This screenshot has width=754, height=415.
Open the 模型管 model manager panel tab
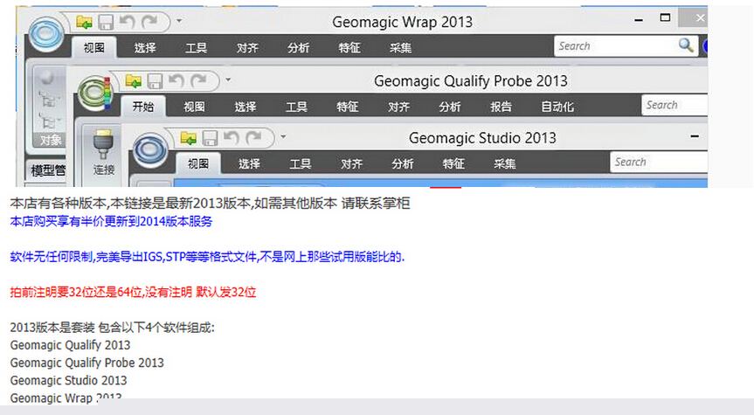pyautogui.click(x=47, y=169)
